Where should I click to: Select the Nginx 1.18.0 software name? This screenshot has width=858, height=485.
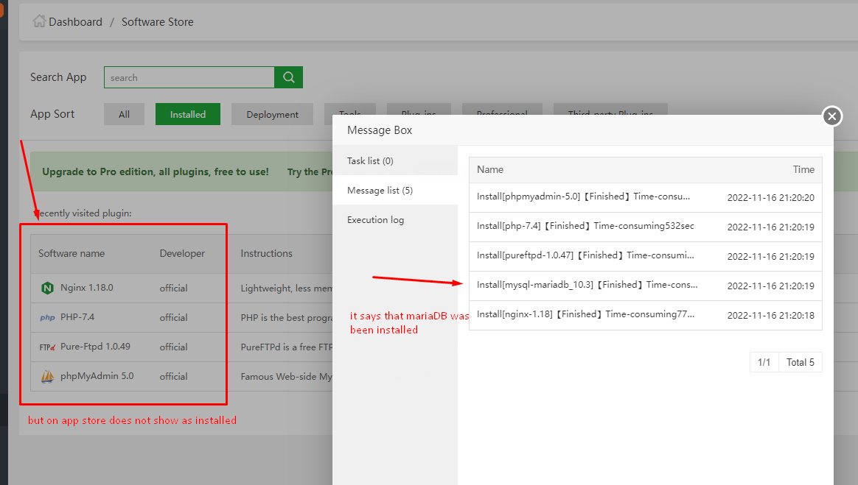click(x=87, y=287)
